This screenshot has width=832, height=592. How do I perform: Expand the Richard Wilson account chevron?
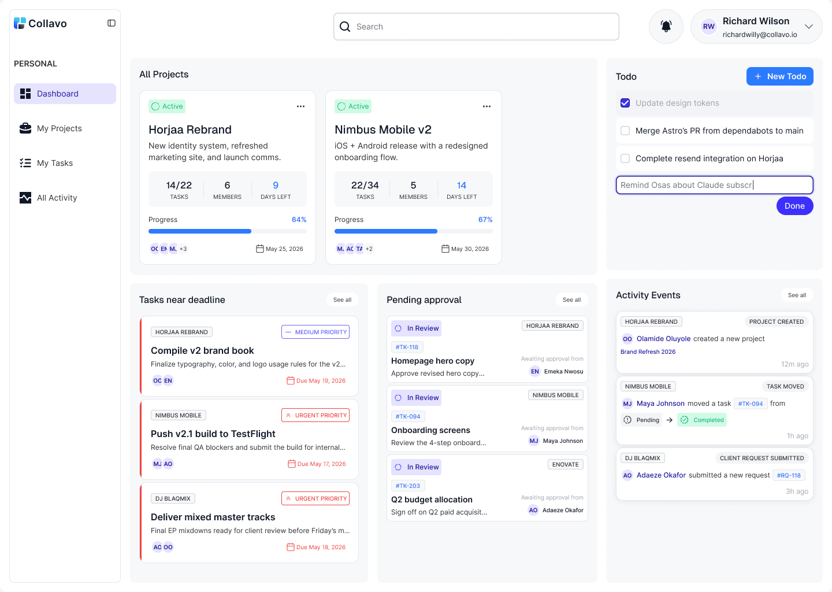coord(809,27)
